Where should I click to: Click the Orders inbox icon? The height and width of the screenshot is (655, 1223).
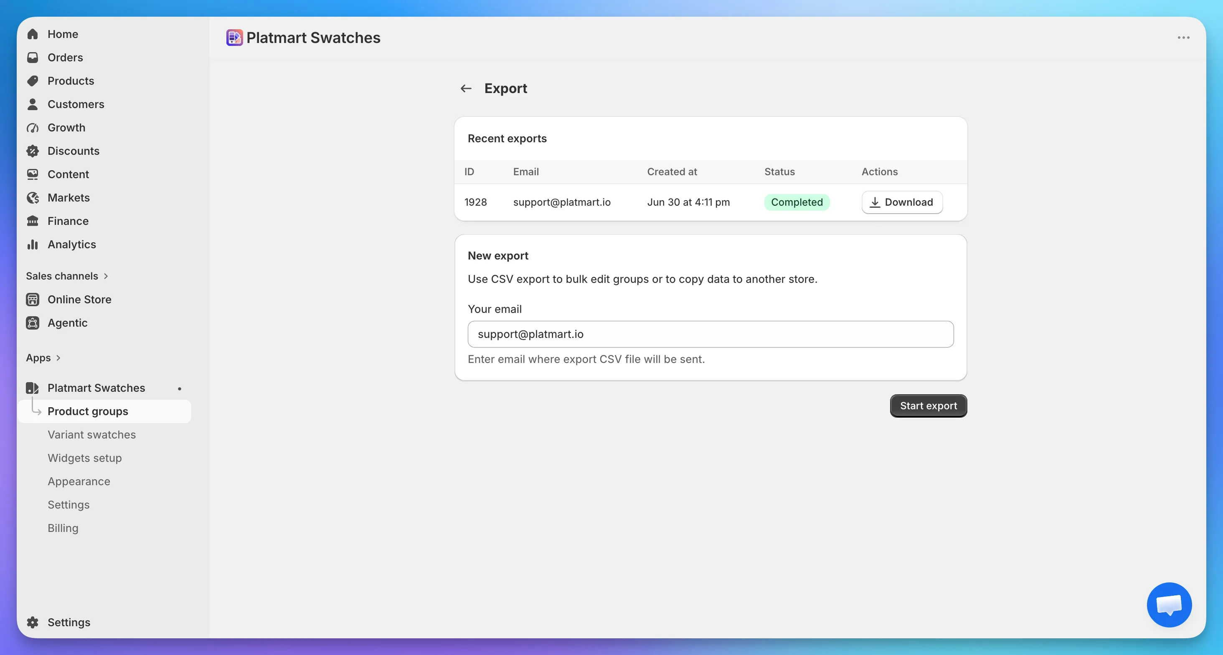pyautogui.click(x=32, y=58)
